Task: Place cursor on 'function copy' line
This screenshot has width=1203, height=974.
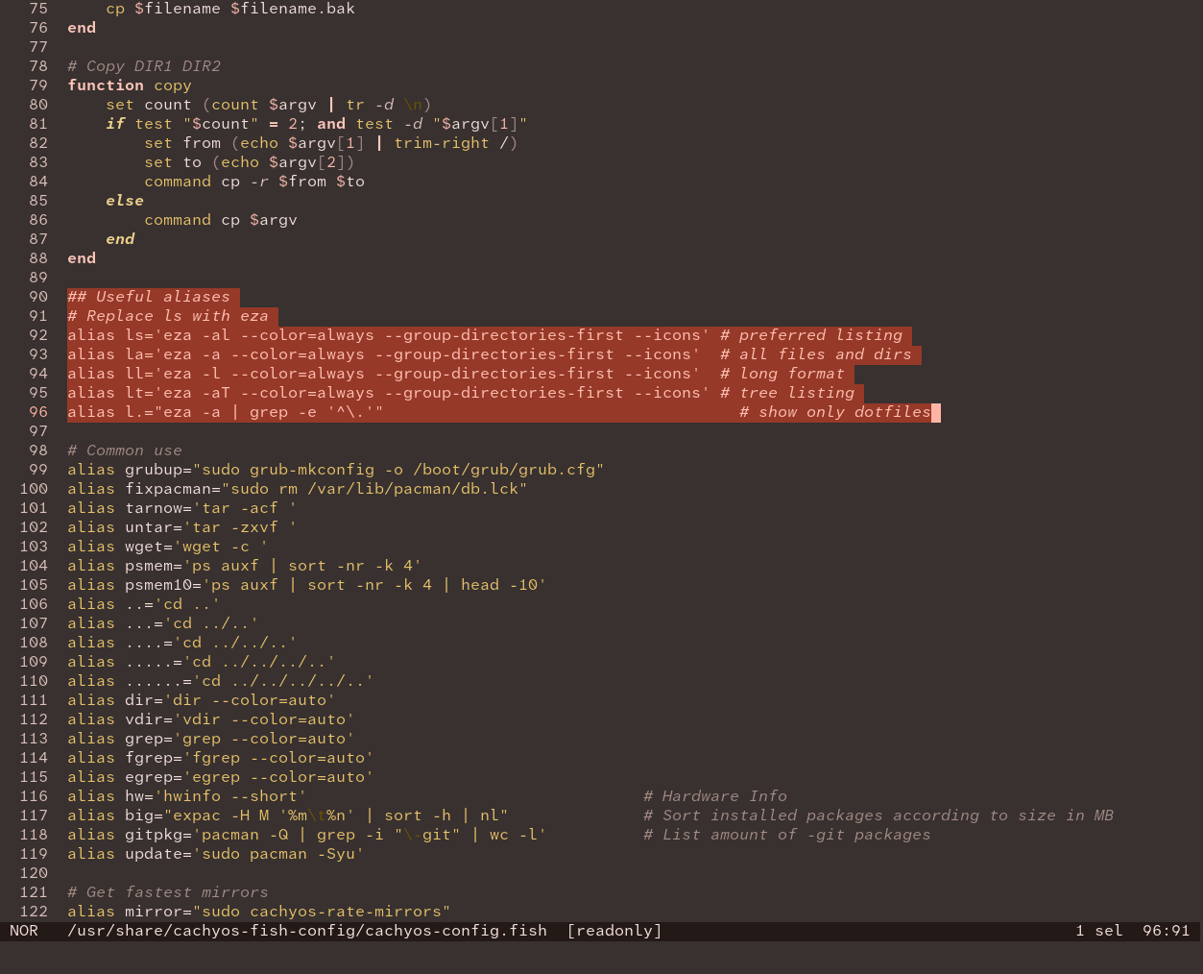Action: [x=130, y=85]
